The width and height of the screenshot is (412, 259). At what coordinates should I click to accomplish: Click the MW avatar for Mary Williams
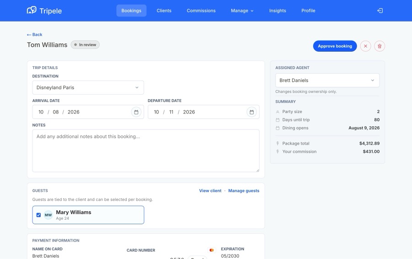click(48, 215)
